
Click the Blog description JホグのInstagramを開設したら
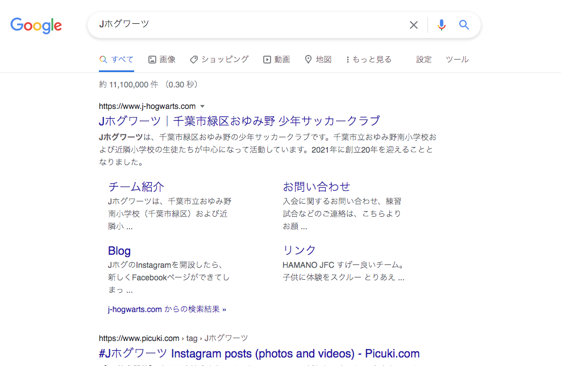point(168,277)
